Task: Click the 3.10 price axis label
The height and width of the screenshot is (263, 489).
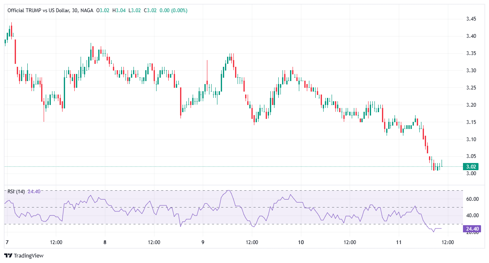Action: 471,139
